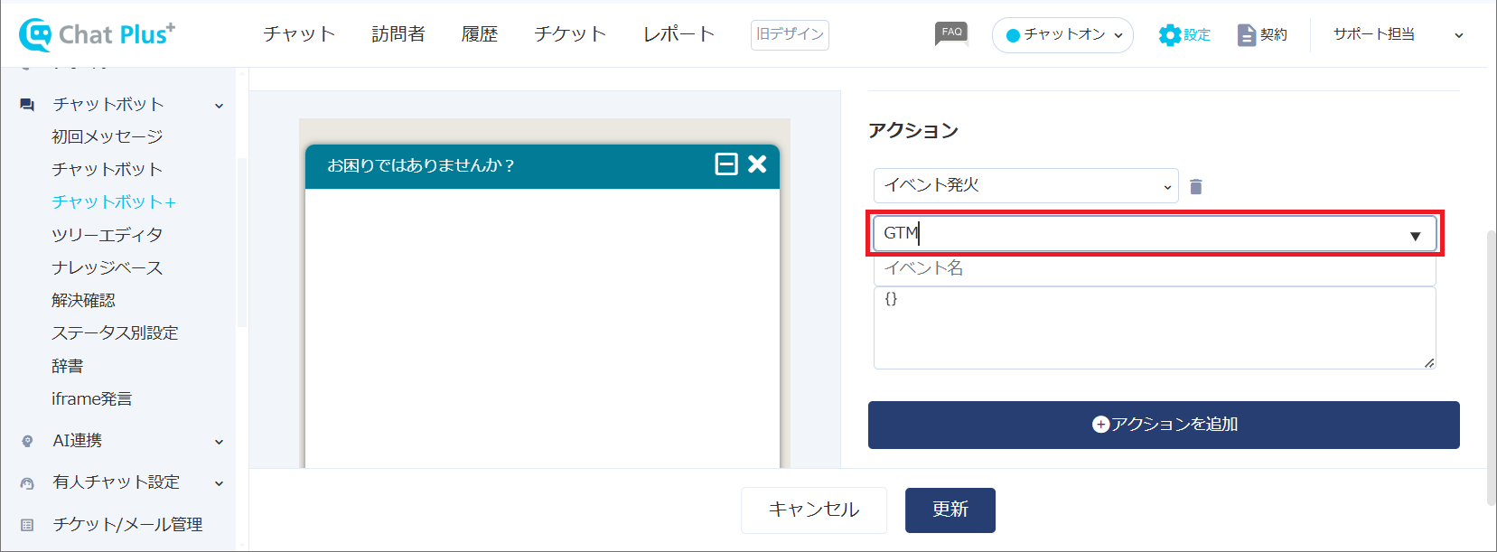Image resolution: width=1497 pixels, height=552 pixels.
Task: Select 解決確認 in sidebar
Action: (83, 300)
